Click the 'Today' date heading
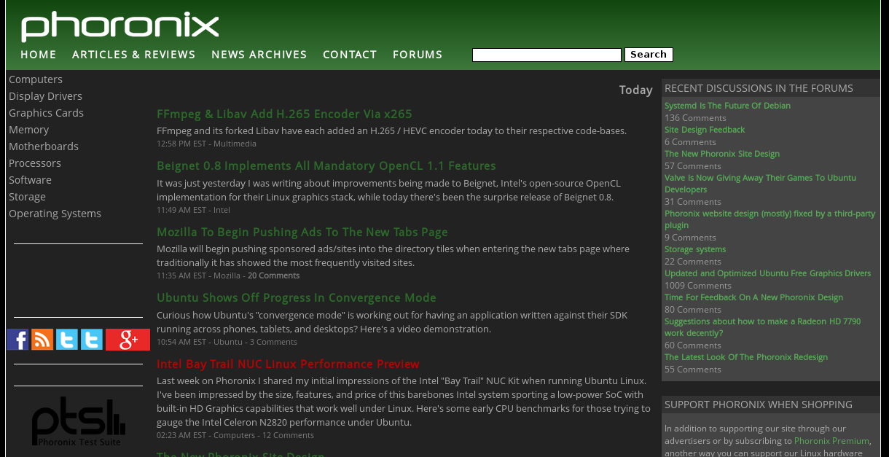This screenshot has height=457, width=889. 636,90
